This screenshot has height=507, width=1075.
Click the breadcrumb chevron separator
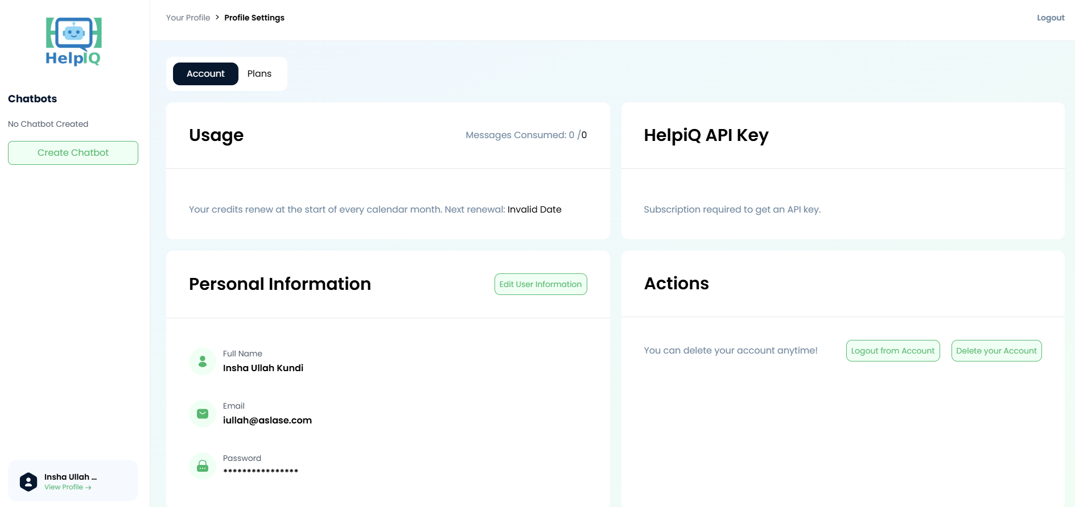[217, 18]
